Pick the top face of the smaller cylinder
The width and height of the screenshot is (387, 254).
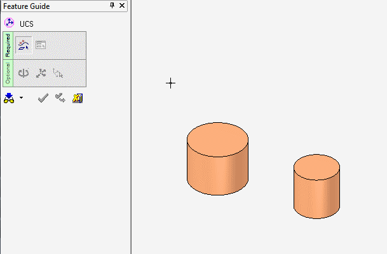click(316, 167)
